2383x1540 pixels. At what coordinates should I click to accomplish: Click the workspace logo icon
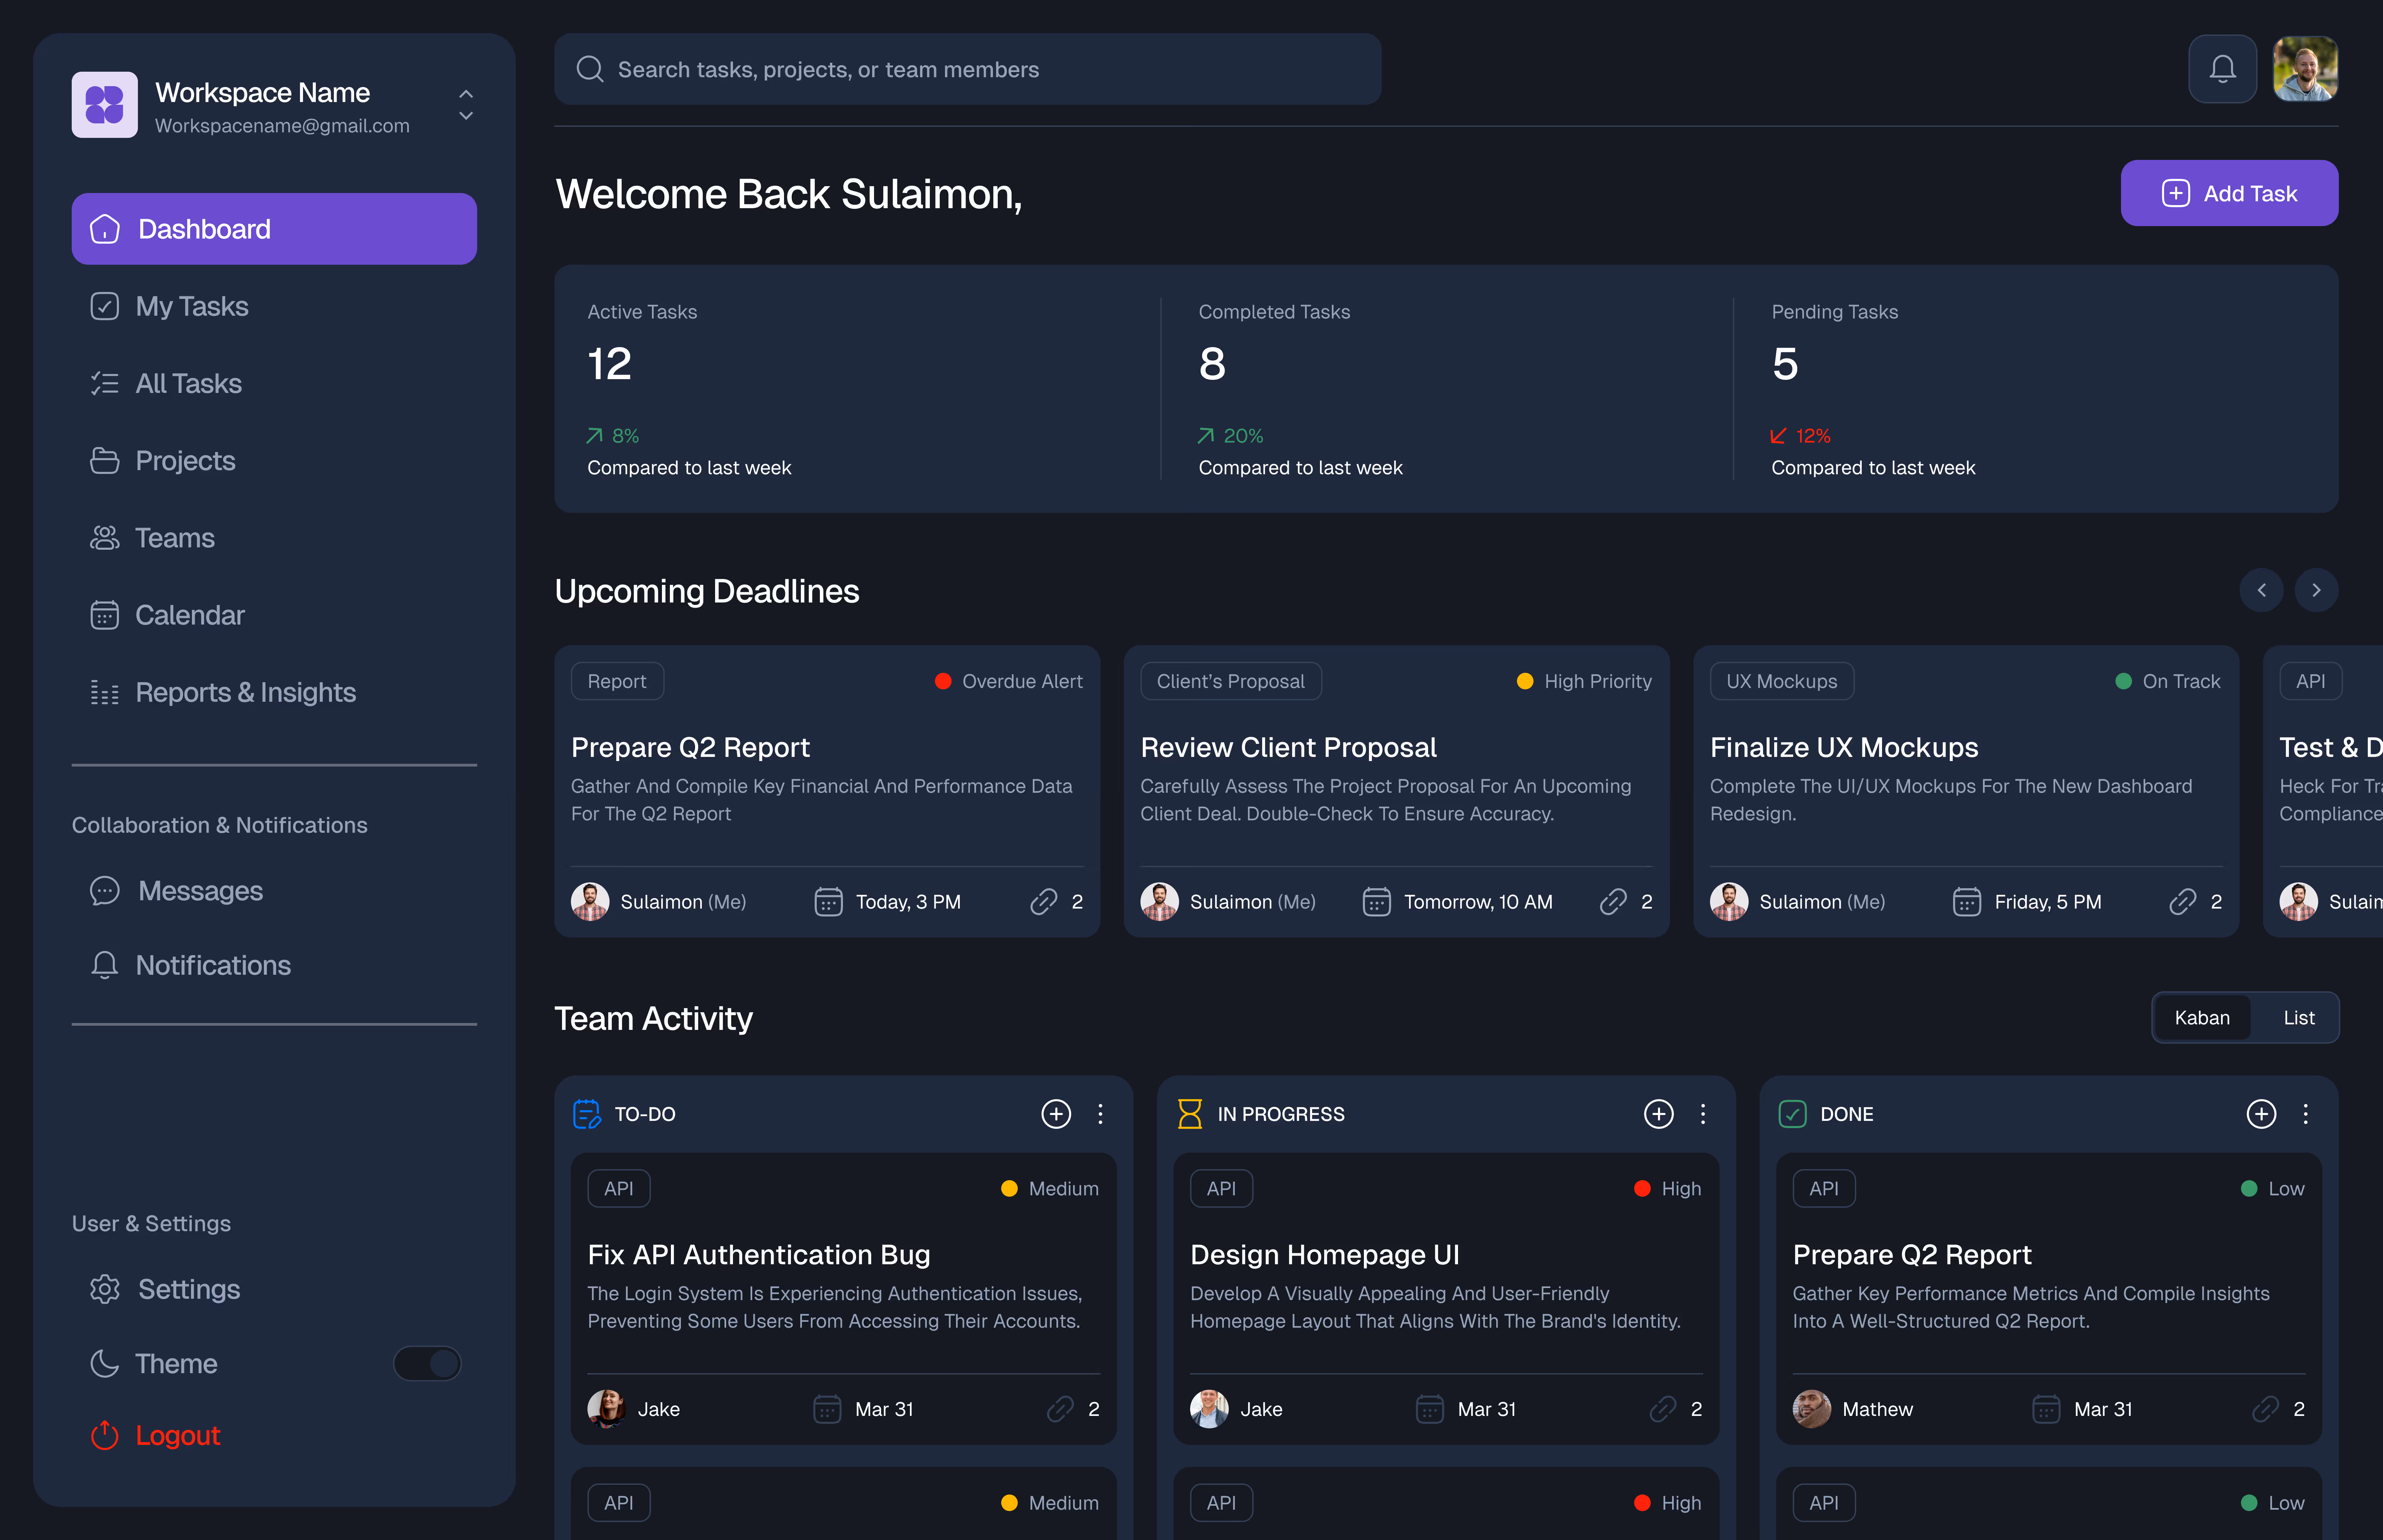tap(104, 104)
